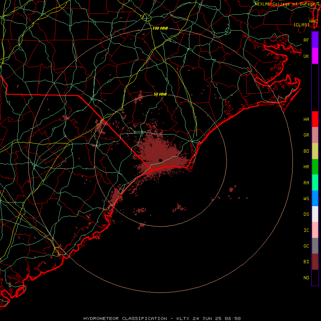Click the 08:50 timestamp at the bottom
This screenshot has width=321, height=321.
233,319
